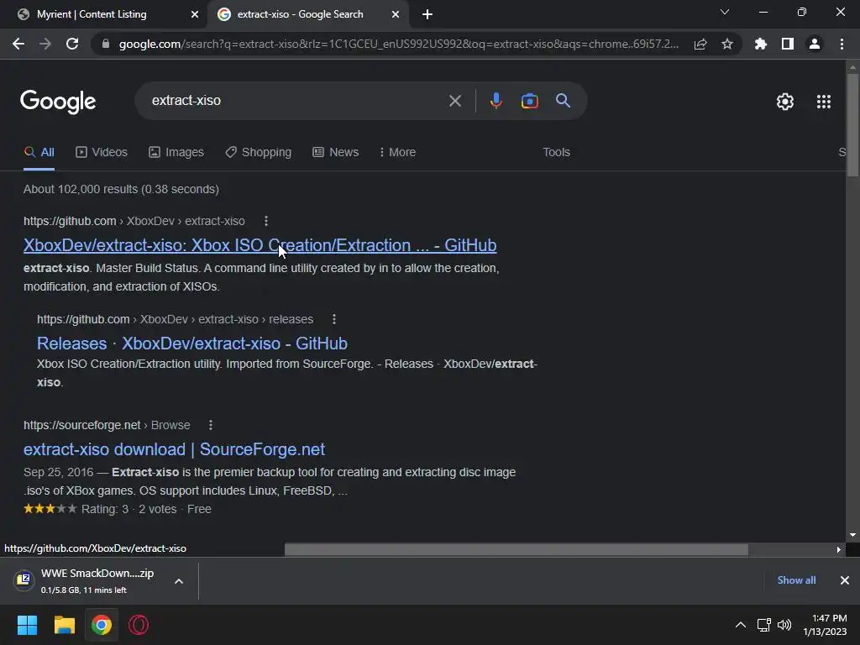Click the https://github.com › XboxDev › extract-xiso breadcrumb
The width and height of the screenshot is (860, 645).
(x=134, y=221)
